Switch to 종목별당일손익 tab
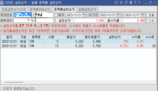 (40, 9)
